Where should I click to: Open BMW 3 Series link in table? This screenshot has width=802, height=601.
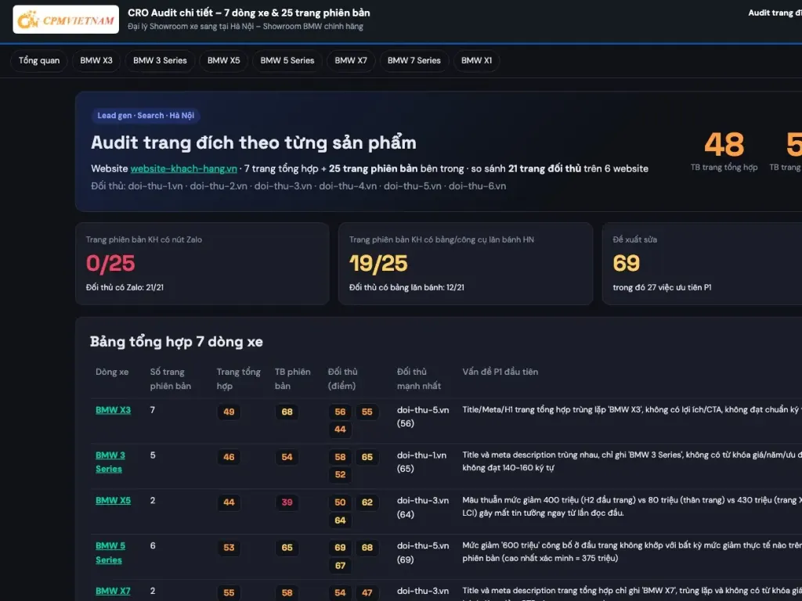[x=110, y=462]
